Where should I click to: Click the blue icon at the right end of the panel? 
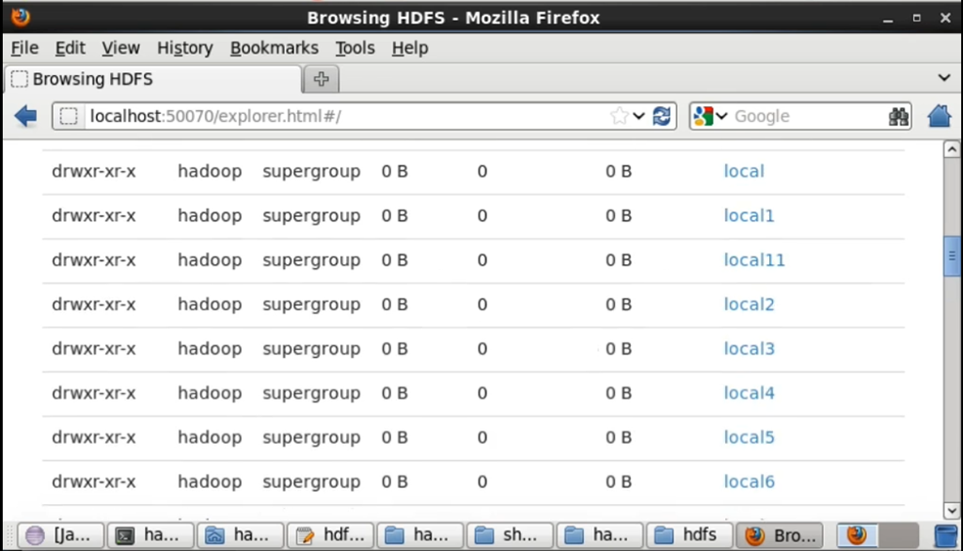point(945,536)
